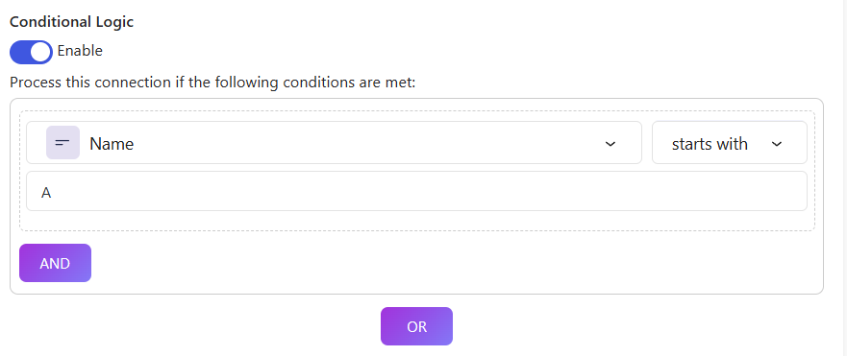The image size is (847, 356).
Task: Click the Conditional Logic heading
Action: [72, 22]
